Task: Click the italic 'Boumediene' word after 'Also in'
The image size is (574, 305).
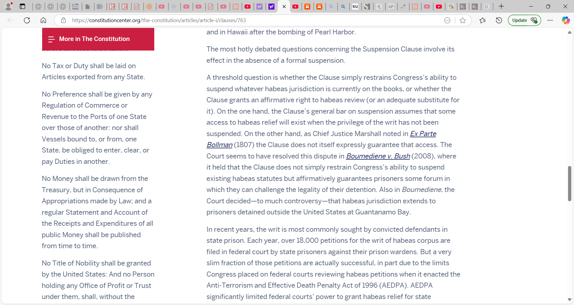Action: click(x=422, y=190)
